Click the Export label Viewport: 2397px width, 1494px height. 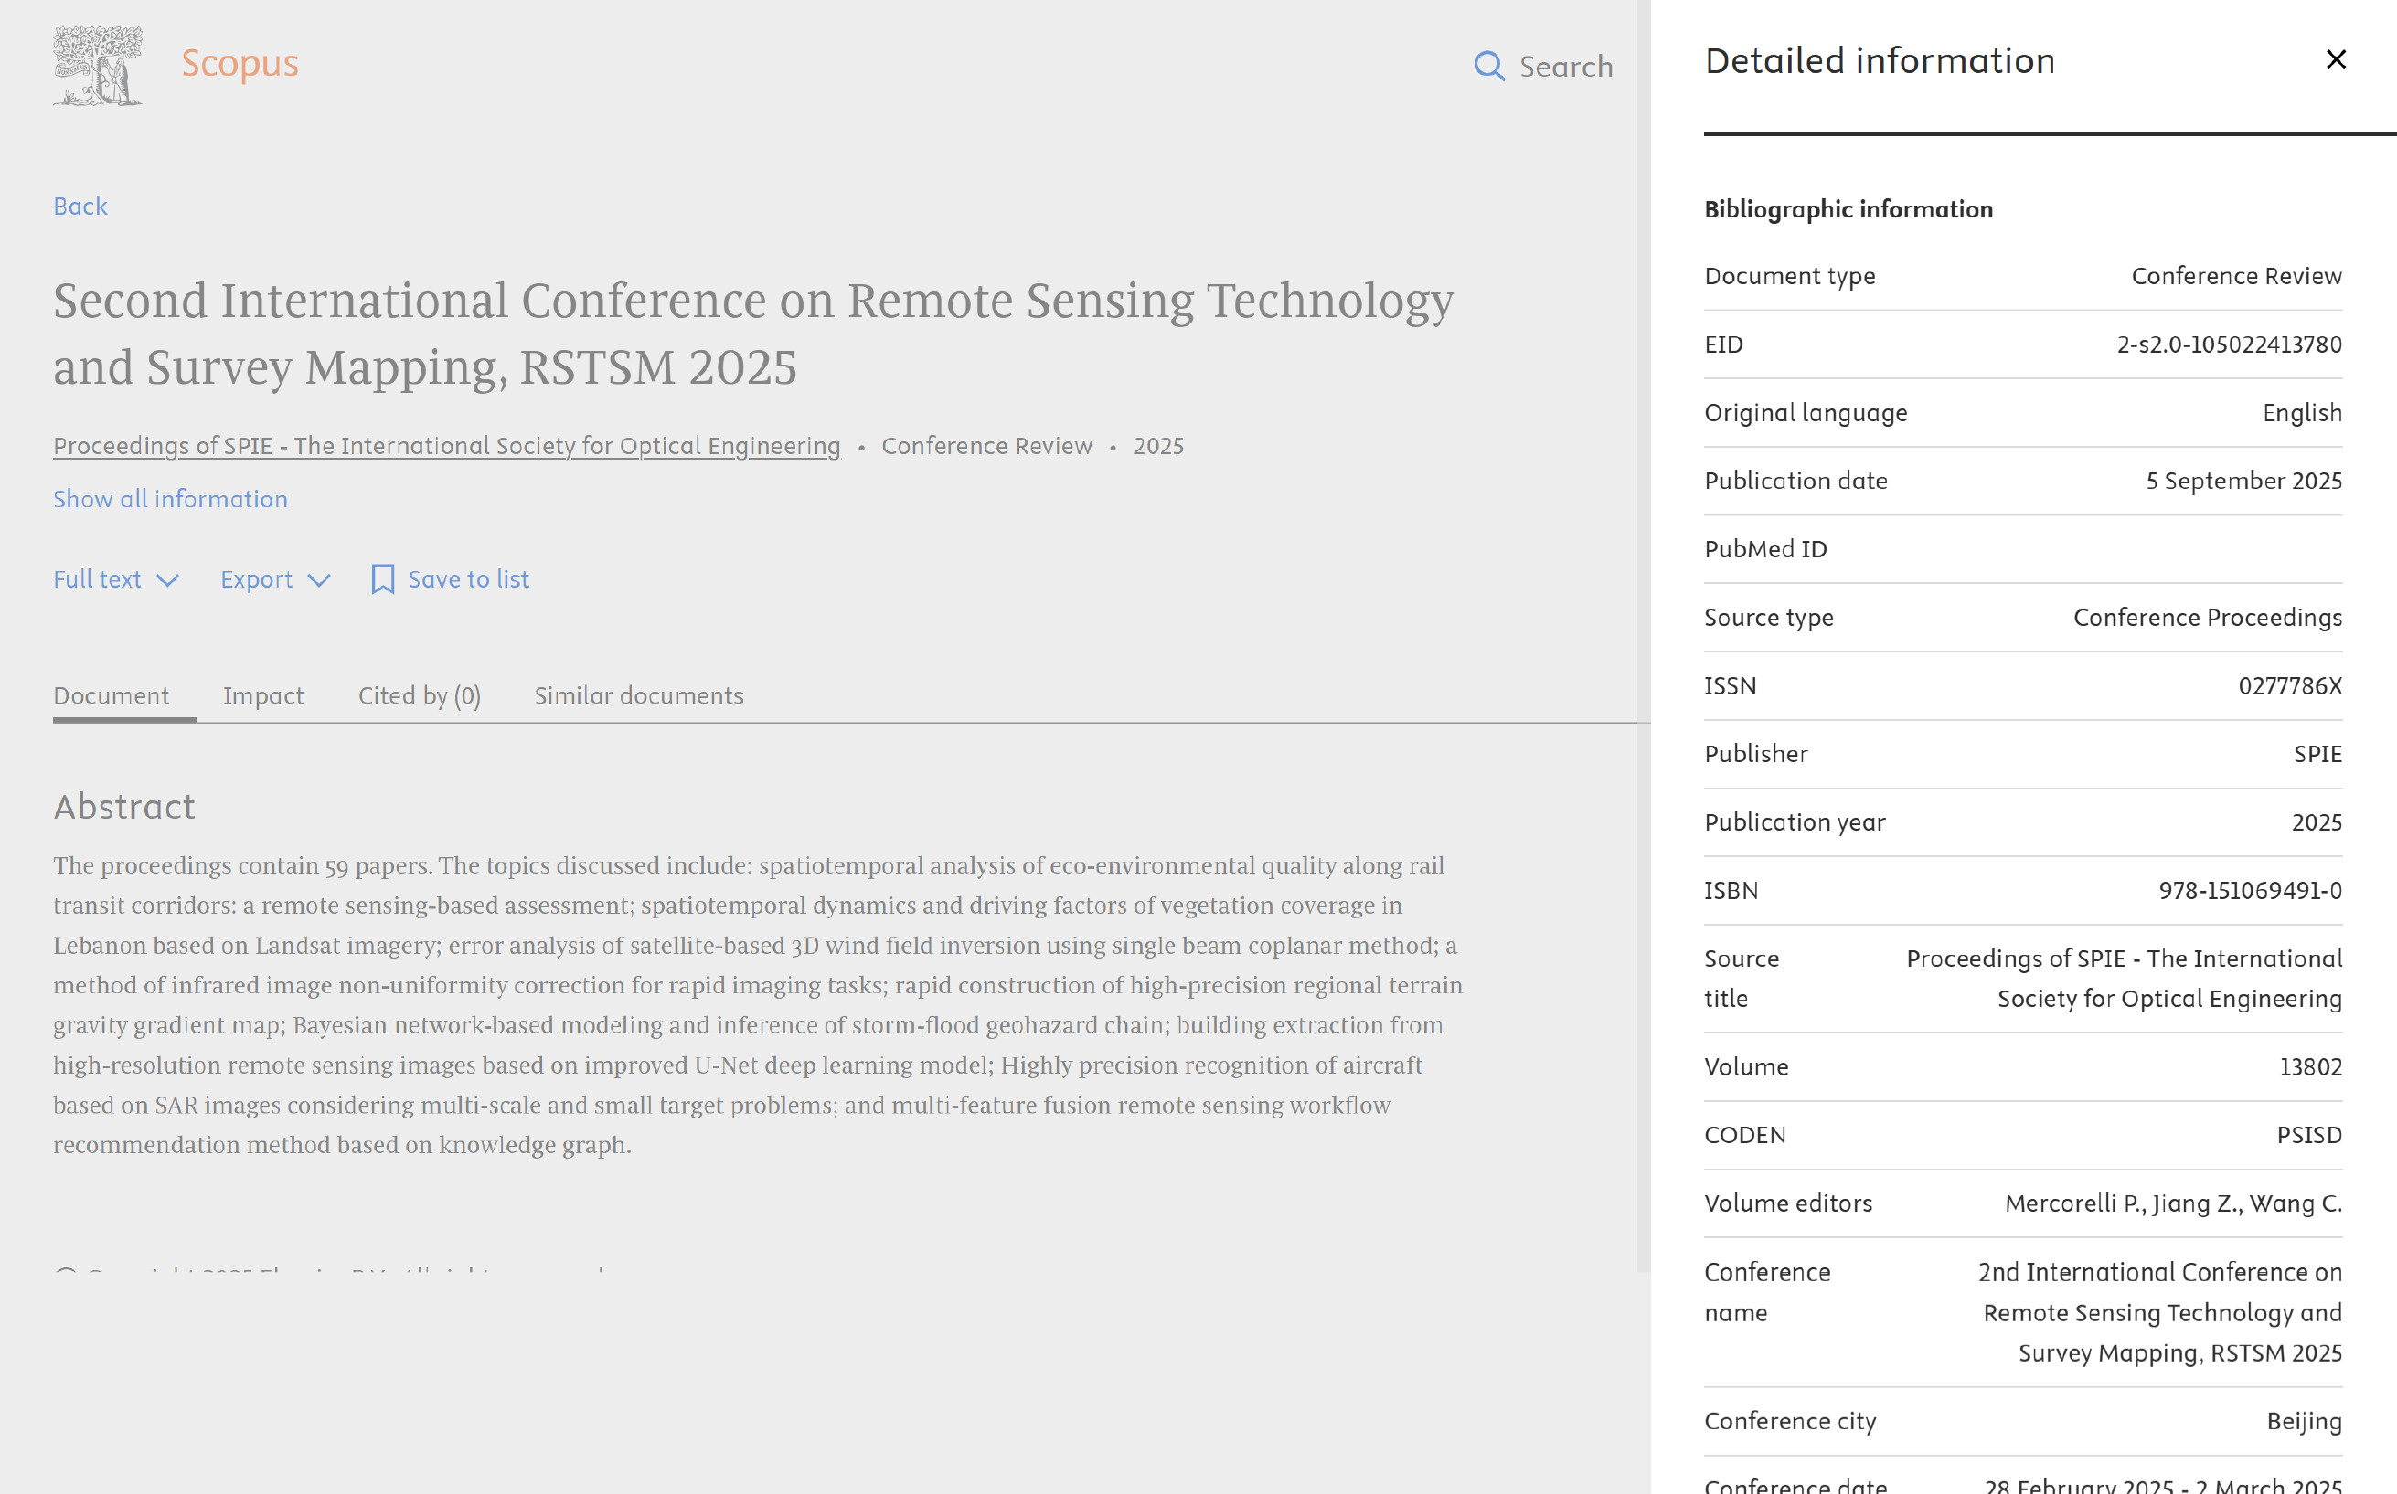coord(256,579)
